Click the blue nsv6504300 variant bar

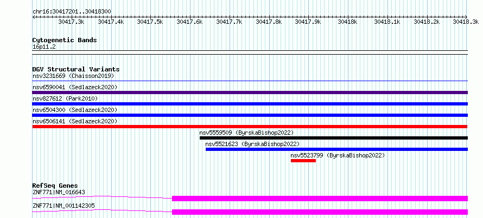250,115
